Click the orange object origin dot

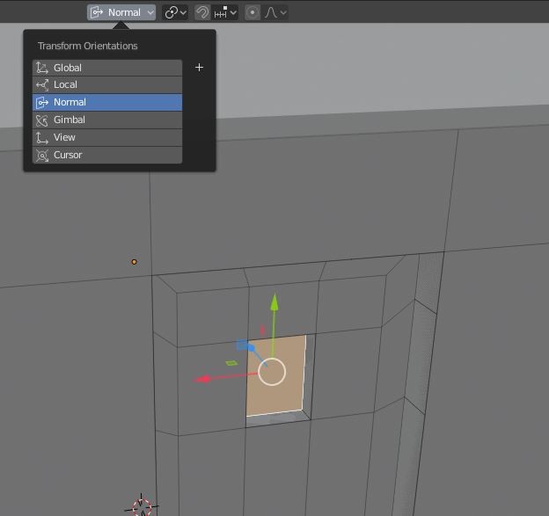(x=134, y=262)
